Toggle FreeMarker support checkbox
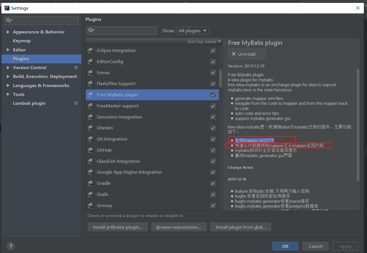Screen dimensions: 367x253 click(x=213, y=106)
